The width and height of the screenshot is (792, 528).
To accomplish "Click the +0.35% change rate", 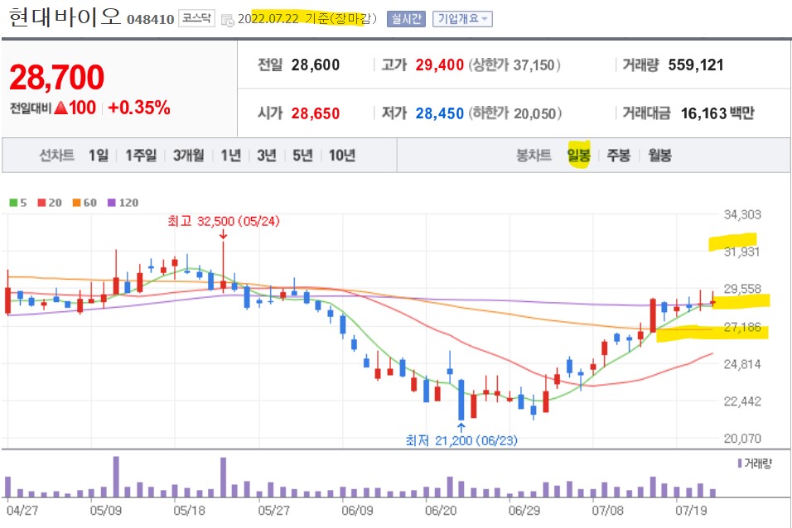I will point(139,108).
